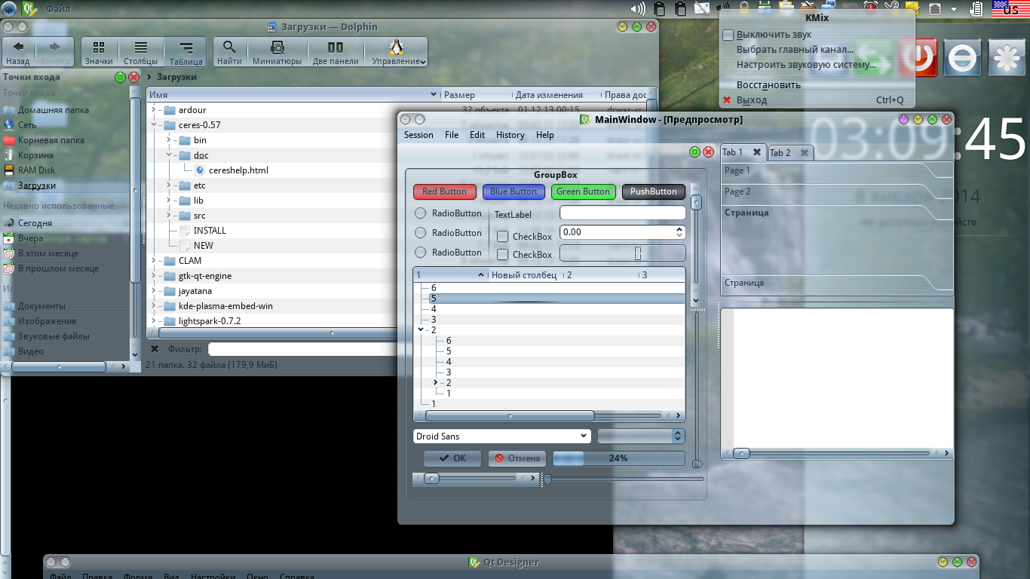
Task: Click the Фильтр filter input in Dolphin
Action: pyautogui.click(x=303, y=349)
